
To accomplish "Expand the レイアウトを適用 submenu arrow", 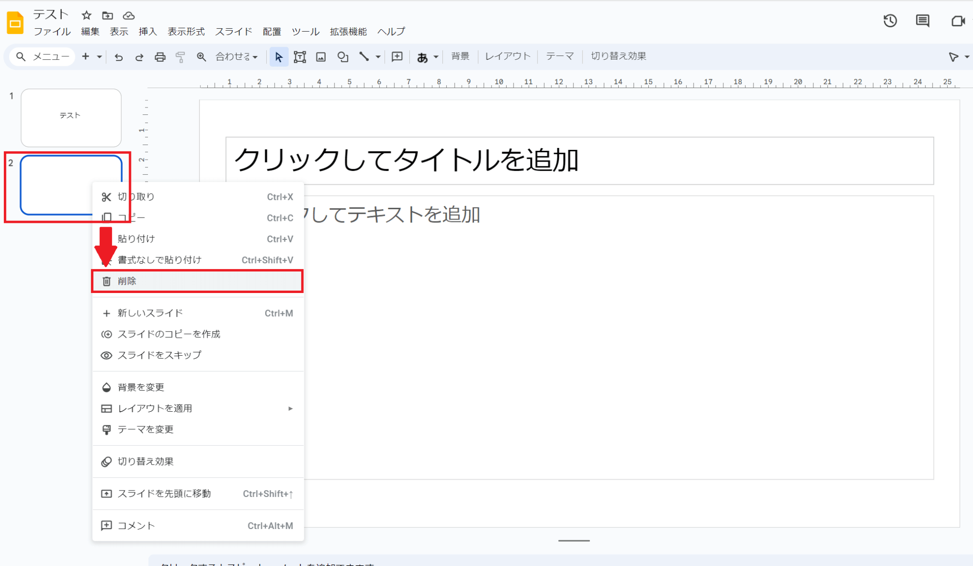I will point(290,408).
